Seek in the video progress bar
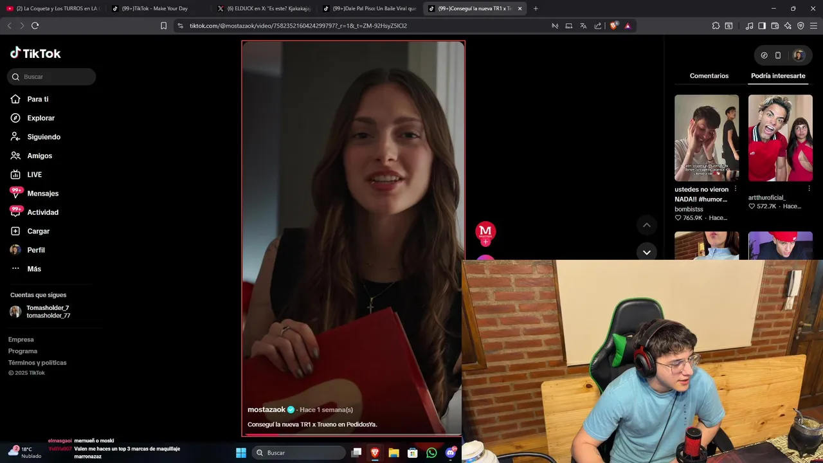Screen dimensions: 823x463 tap(352, 435)
